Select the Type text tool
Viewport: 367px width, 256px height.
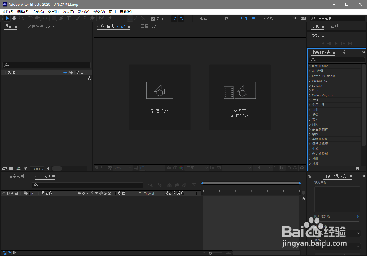coord(69,18)
